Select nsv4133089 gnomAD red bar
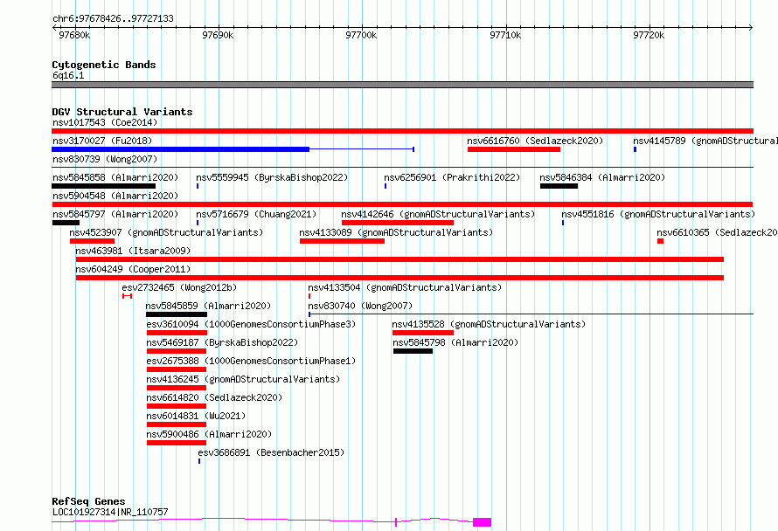778x531 pixels. click(342, 241)
